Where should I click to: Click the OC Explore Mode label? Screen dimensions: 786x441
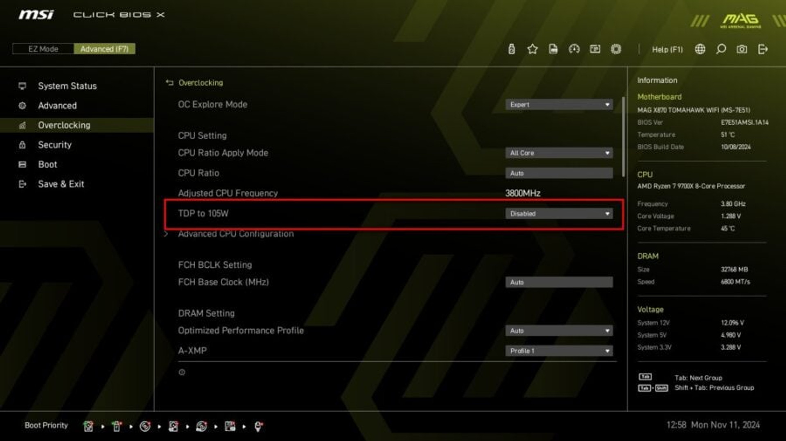tap(212, 105)
